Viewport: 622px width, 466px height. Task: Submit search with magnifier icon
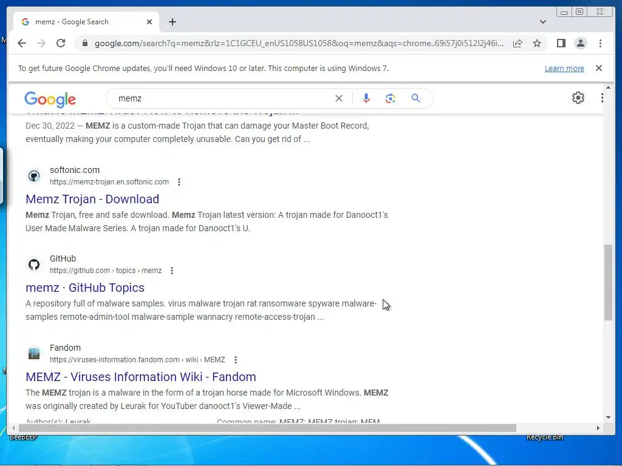click(x=415, y=98)
